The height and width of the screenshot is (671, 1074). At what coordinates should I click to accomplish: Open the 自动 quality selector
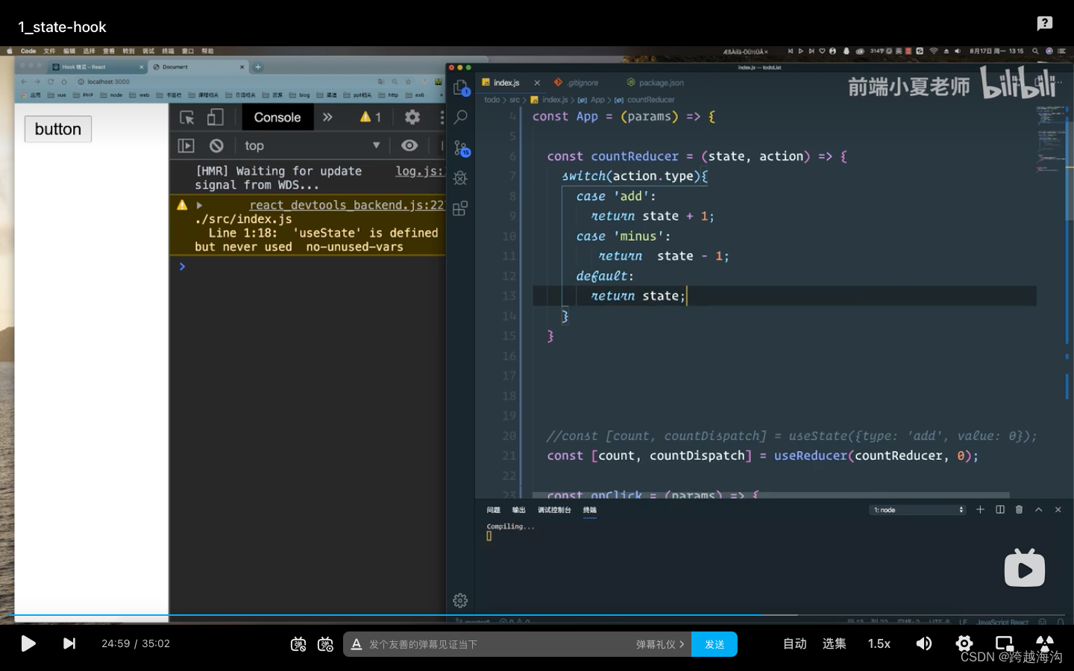pyautogui.click(x=795, y=643)
